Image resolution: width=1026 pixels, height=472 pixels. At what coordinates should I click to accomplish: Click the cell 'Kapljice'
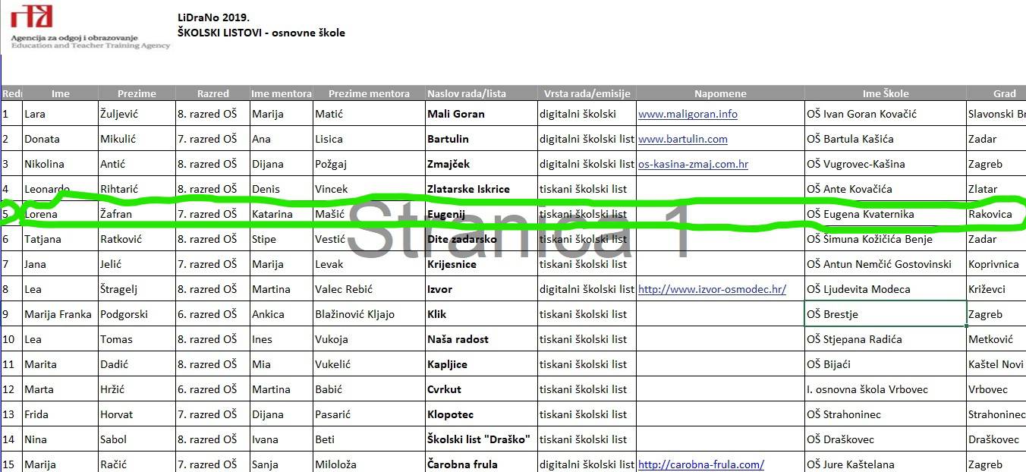pyautogui.click(x=482, y=364)
